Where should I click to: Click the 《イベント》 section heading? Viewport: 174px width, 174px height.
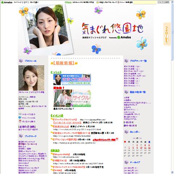[x=57, y=116]
